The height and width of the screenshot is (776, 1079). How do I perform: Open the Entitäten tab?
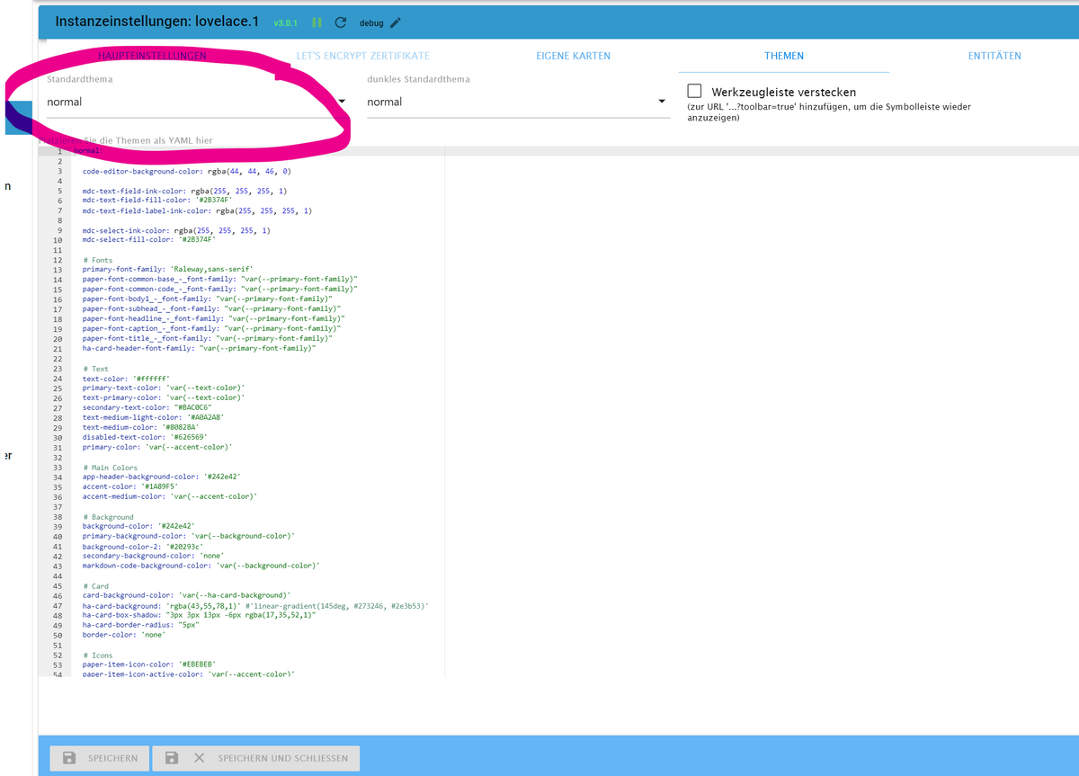[x=994, y=56]
